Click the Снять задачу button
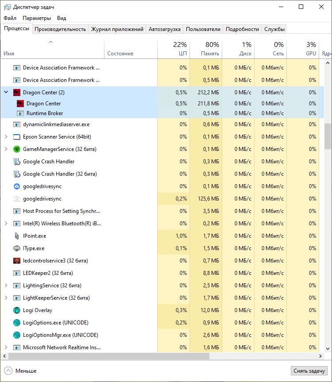 click(309, 371)
